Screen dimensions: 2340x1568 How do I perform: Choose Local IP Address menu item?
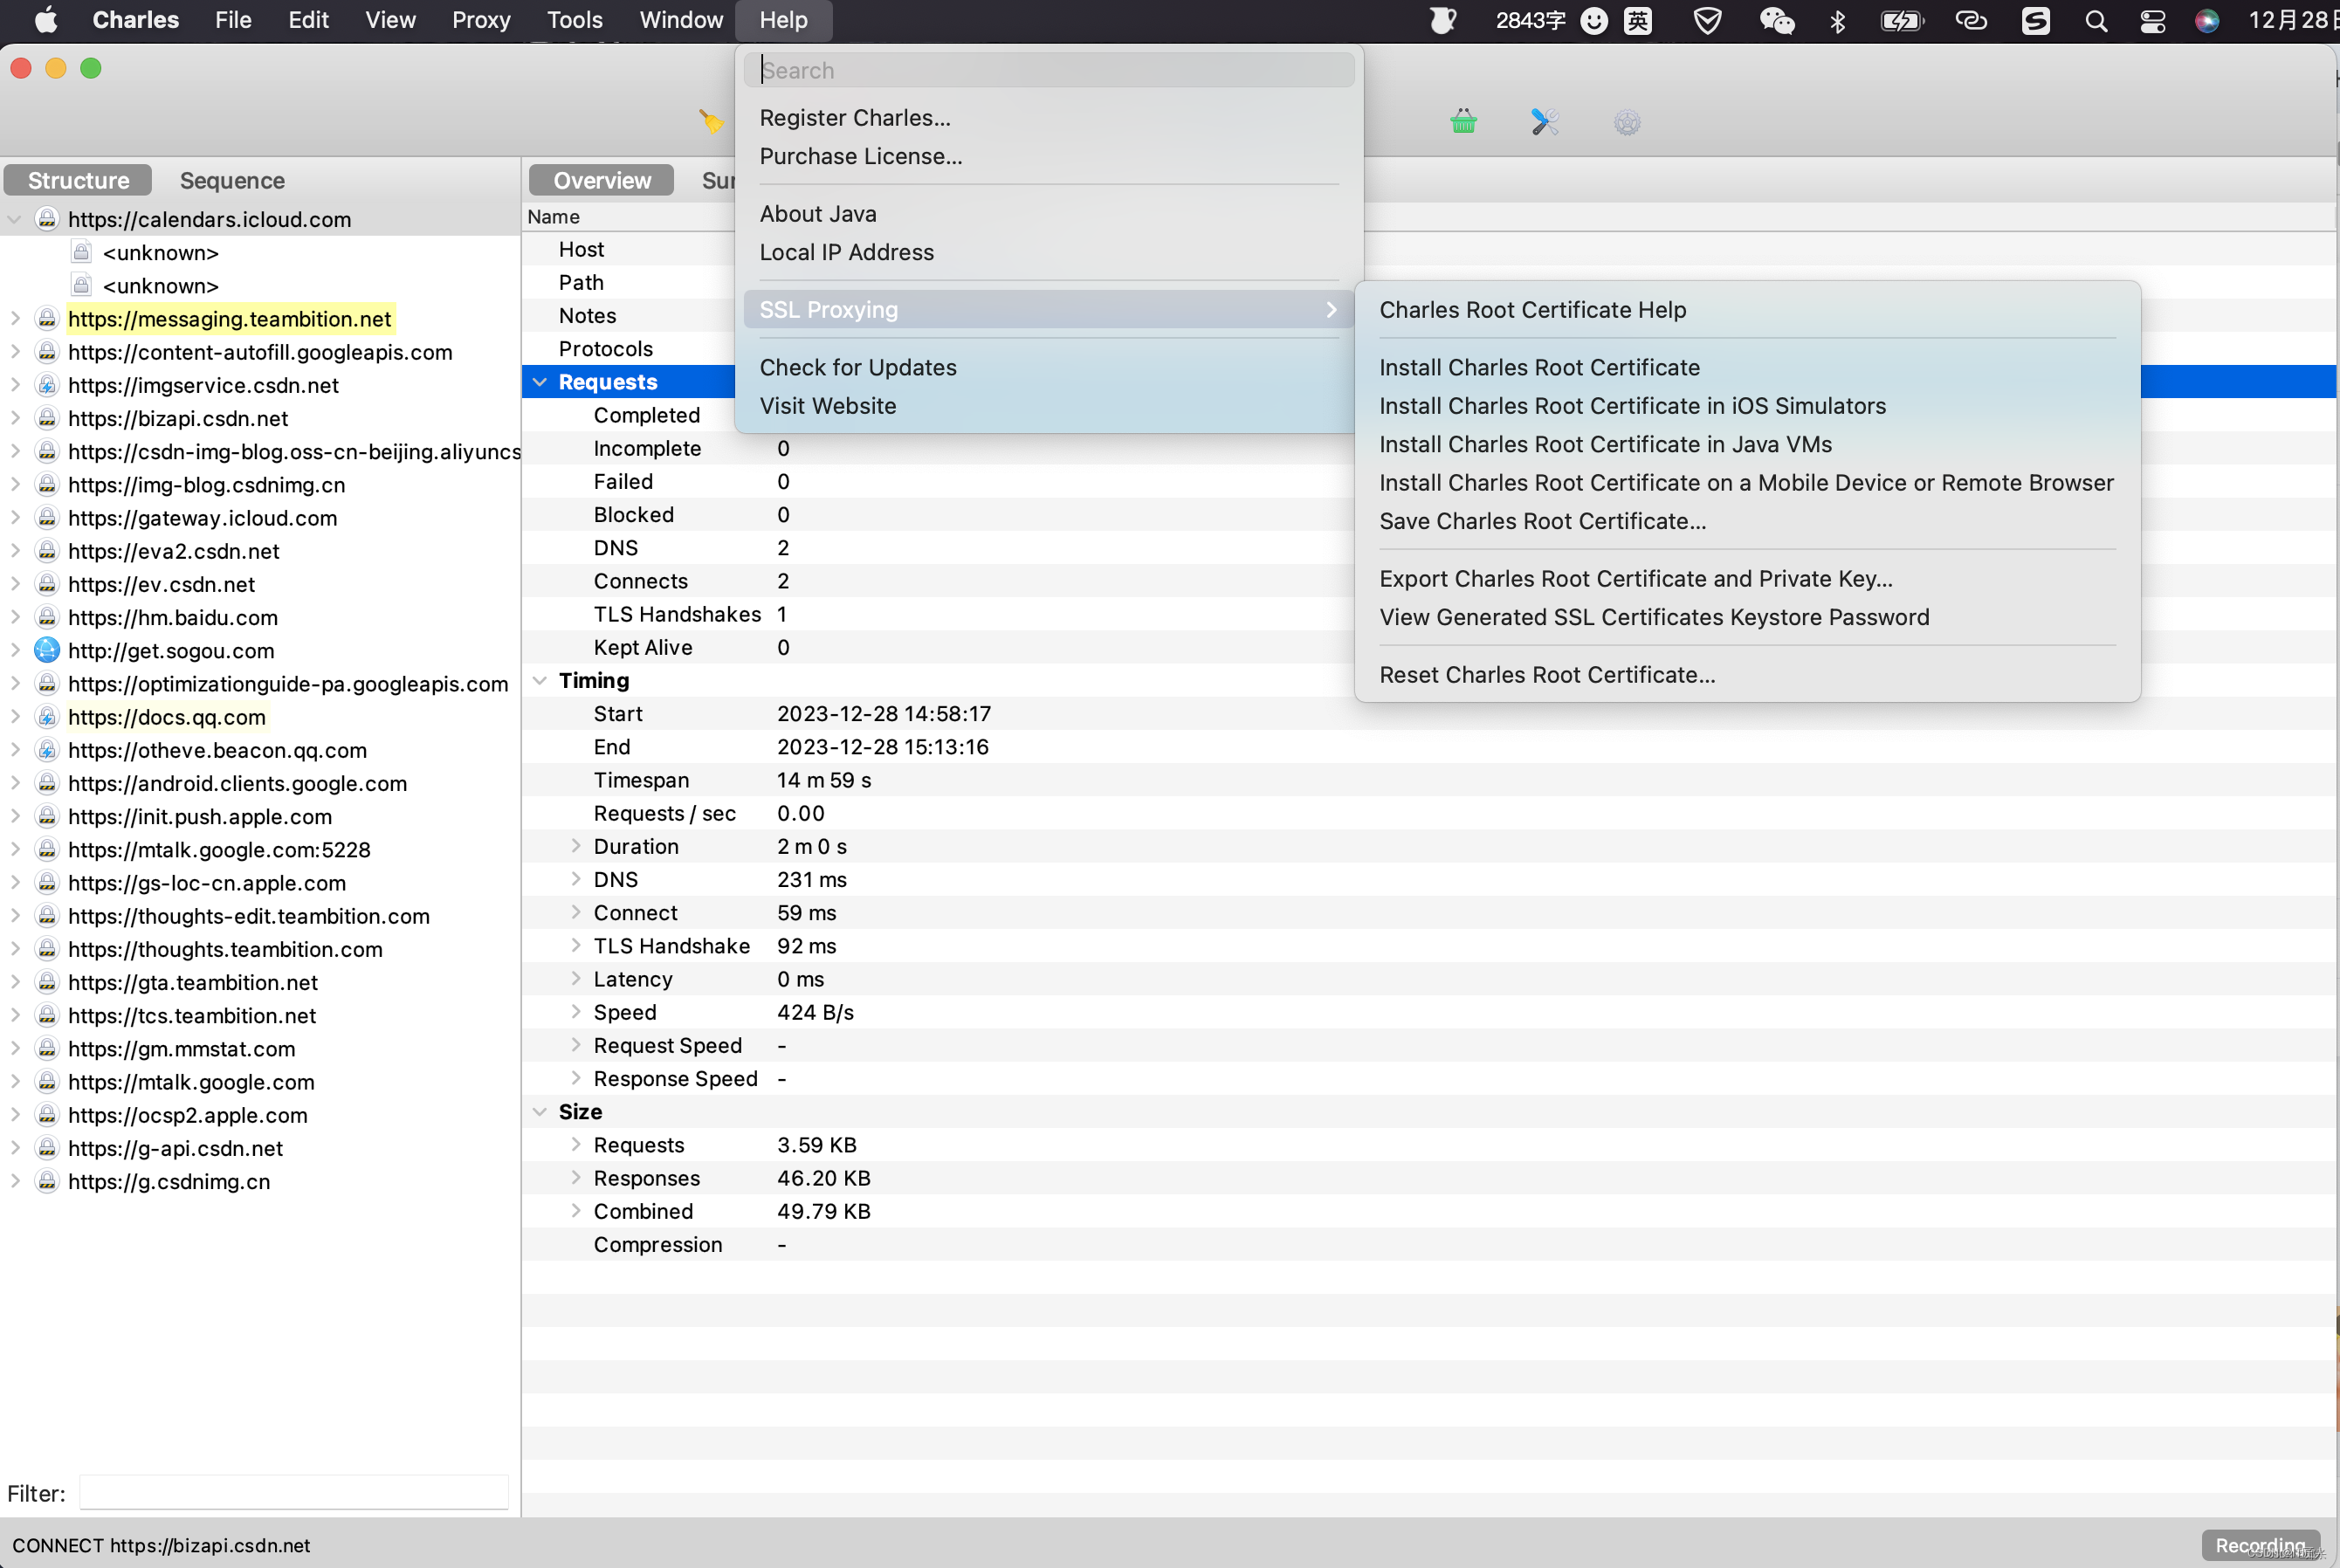tap(846, 252)
